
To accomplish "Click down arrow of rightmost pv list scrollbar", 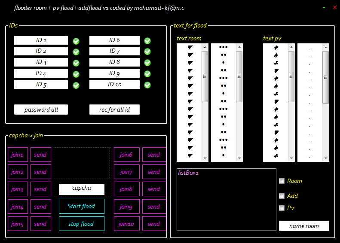I will tap(326, 158).
